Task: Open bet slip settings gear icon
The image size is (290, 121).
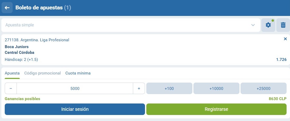Action: (x=268, y=25)
